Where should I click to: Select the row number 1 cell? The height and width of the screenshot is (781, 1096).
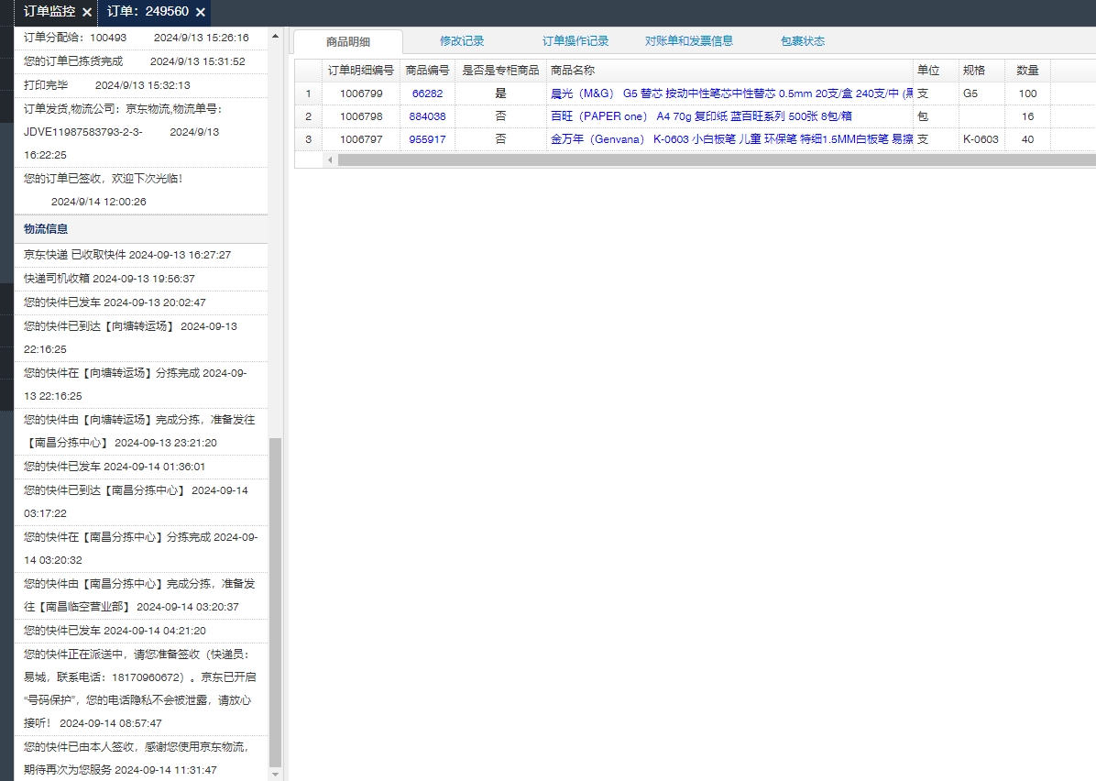[308, 93]
